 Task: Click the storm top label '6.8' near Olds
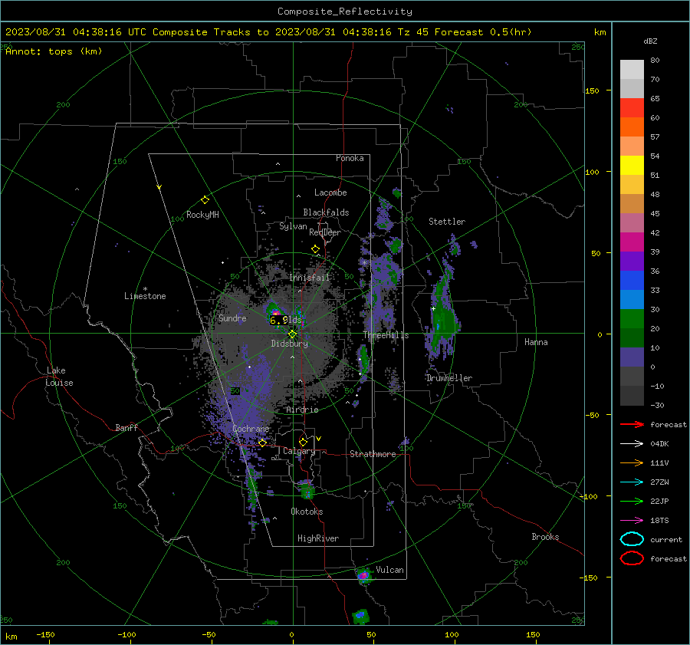point(279,321)
